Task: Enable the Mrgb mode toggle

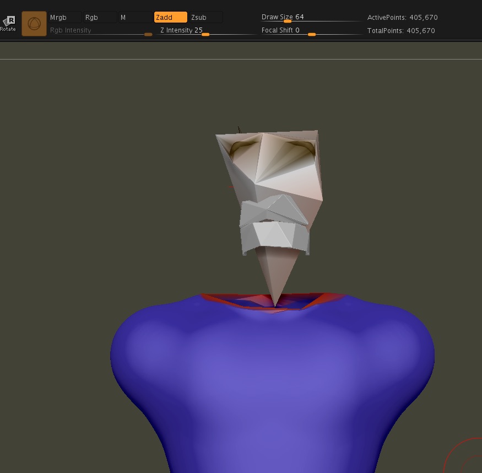Action: click(x=64, y=18)
